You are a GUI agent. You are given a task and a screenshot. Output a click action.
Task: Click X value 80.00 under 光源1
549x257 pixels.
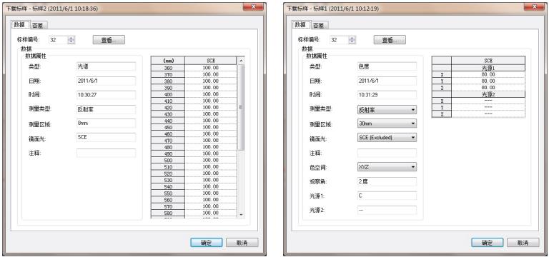(x=488, y=74)
